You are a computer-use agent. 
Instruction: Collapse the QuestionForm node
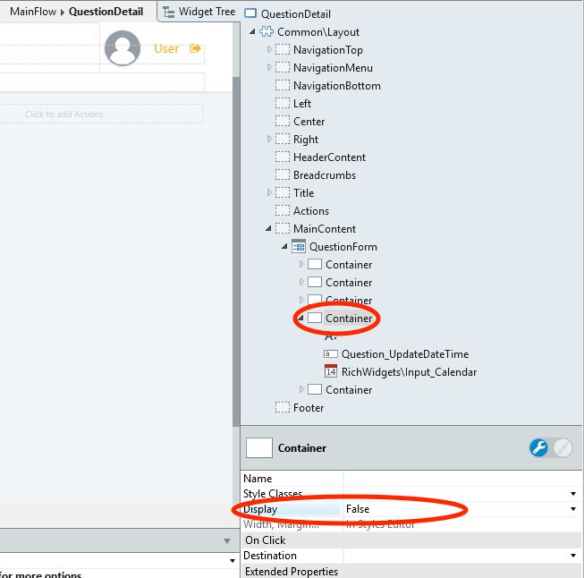[x=284, y=246]
